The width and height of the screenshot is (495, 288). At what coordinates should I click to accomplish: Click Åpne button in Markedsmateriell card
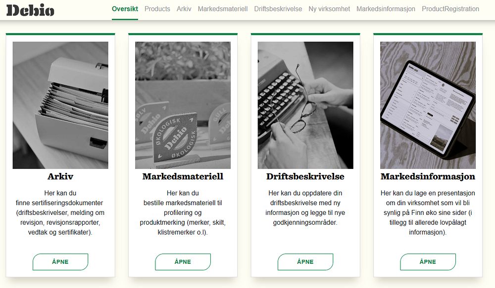[x=183, y=262]
